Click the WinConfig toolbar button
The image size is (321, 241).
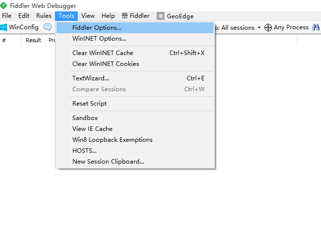point(19,27)
